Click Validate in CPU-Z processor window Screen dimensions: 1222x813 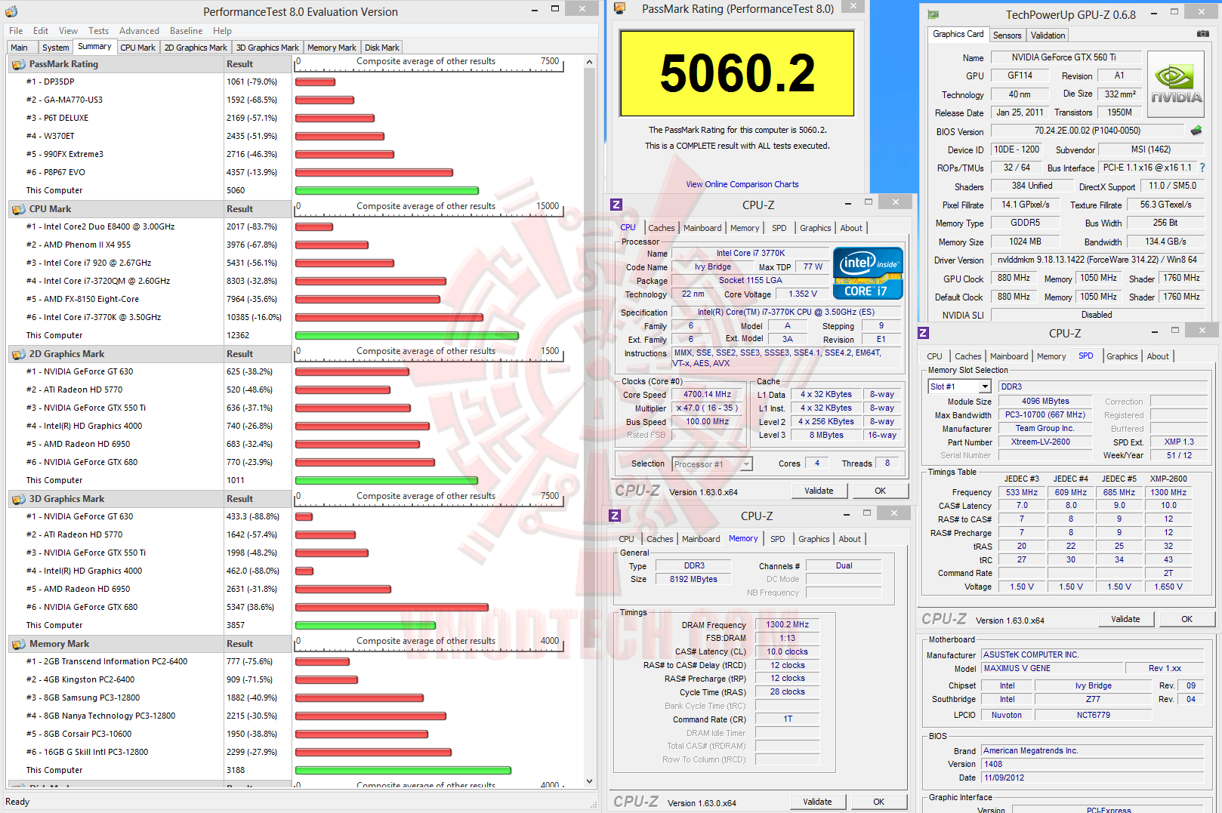coord(819,491)
